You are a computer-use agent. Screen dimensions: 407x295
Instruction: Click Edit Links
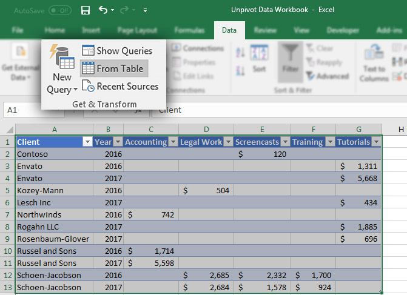[x=193, y=76]
